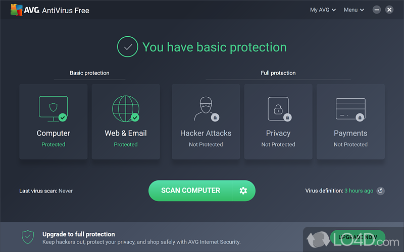This screenshot has width=404, height=252.
Task: Click the '3 hours ago' virus definition value
Action: pos(359,191)
